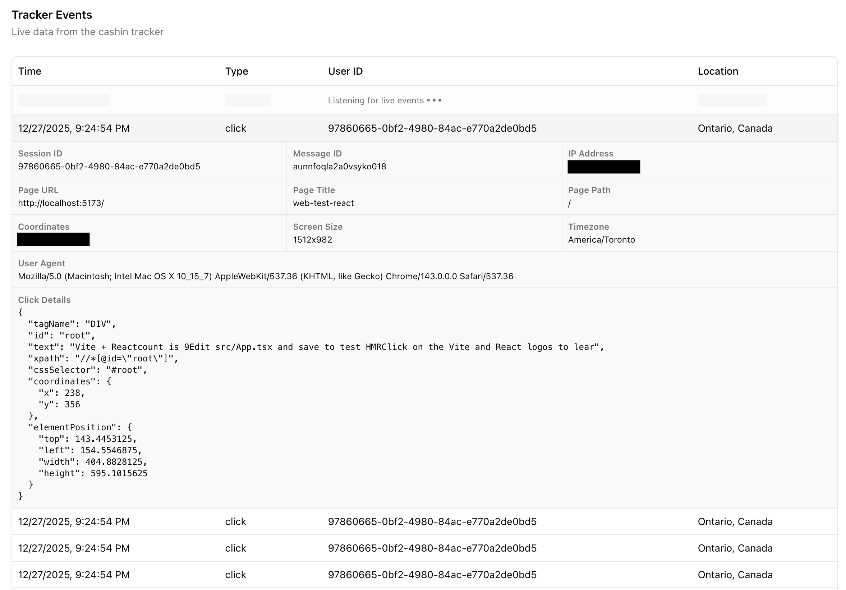Image resolution: width=846 pixels, height=590 pixels.
Task: Expand the last visible click event row
Action: pyautogui.click(x=424, y=575)
